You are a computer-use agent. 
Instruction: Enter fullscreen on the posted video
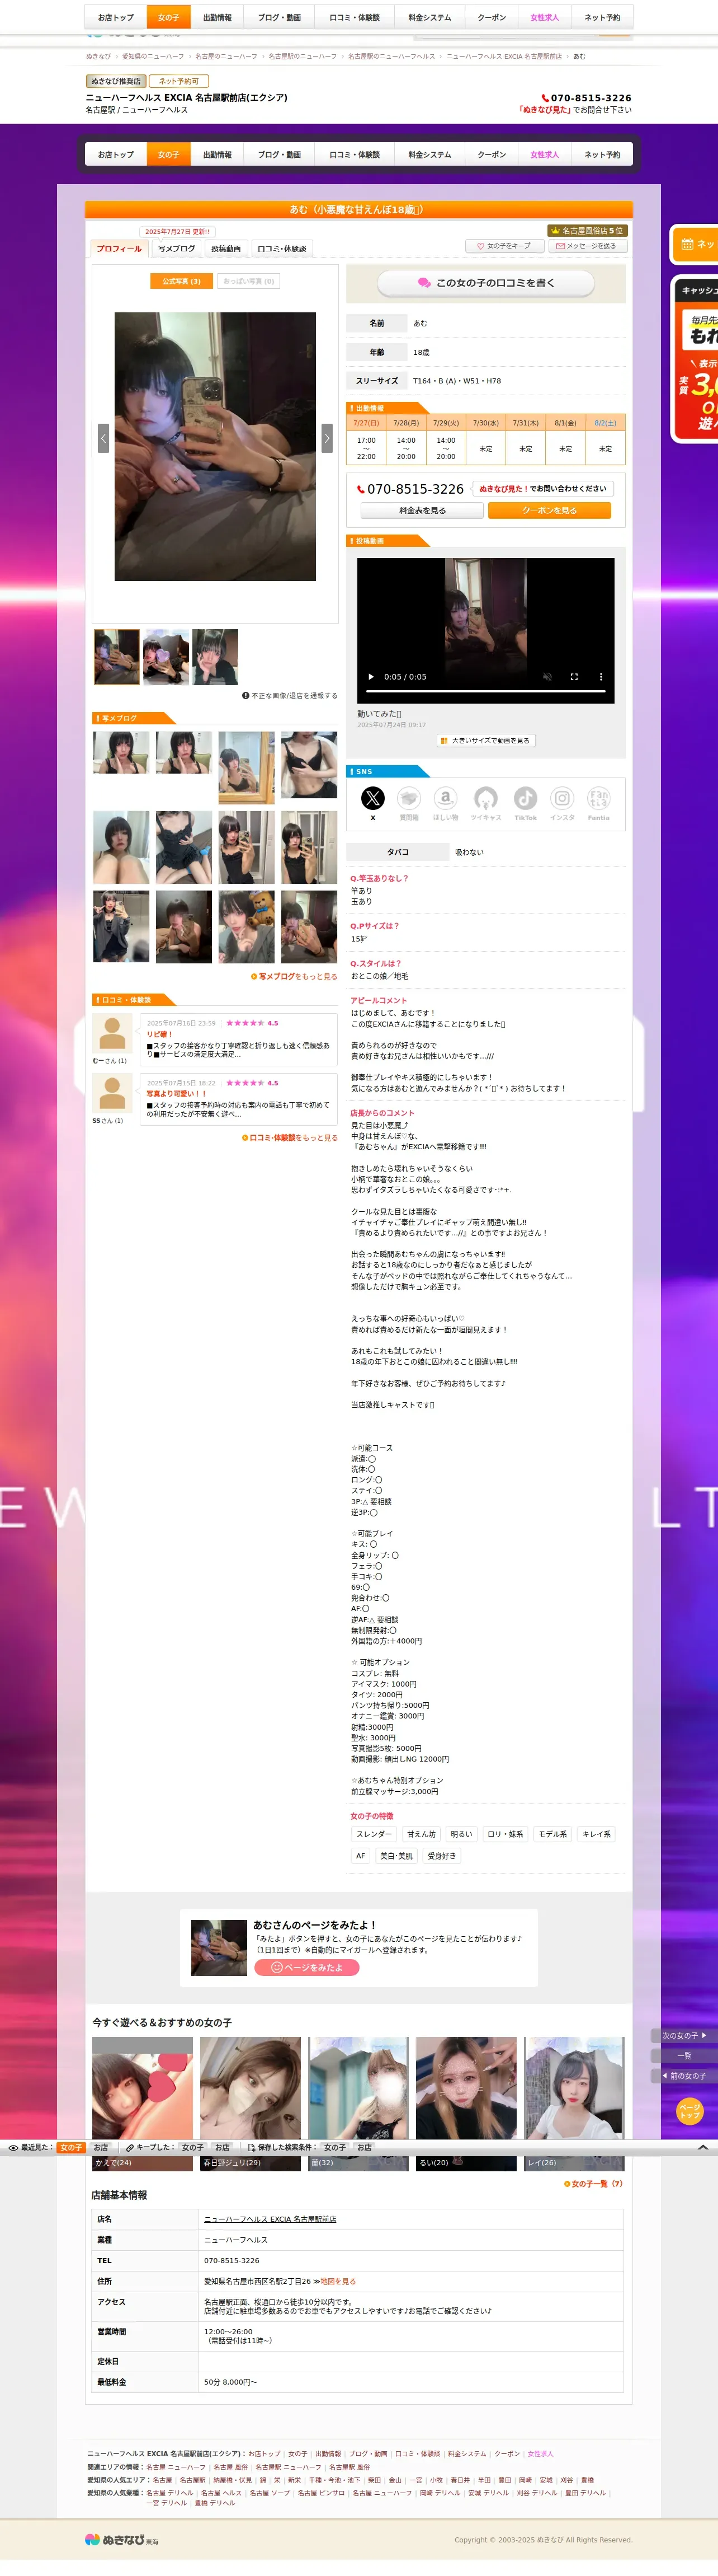574,677
